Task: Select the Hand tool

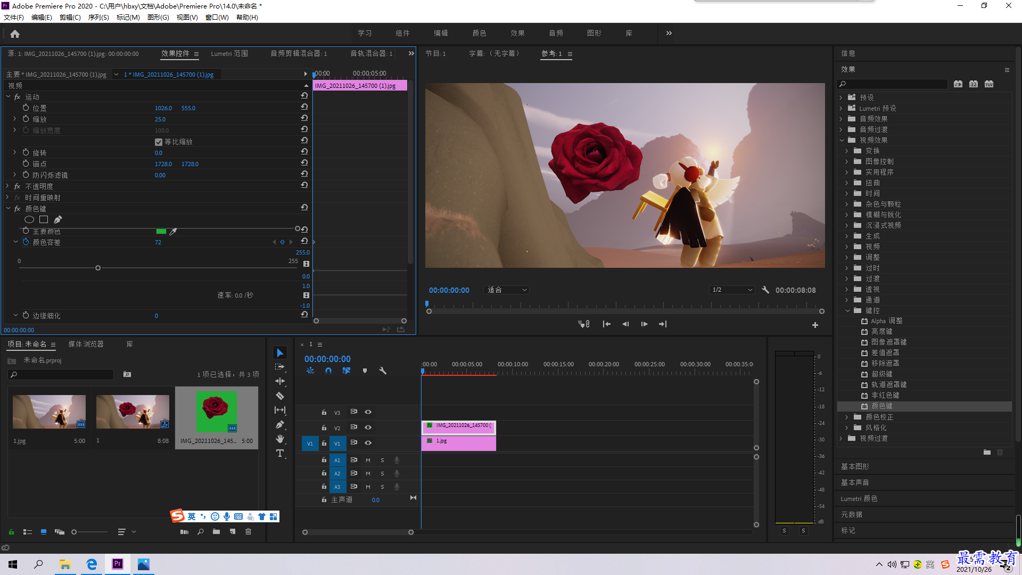Action: (280, 439)
